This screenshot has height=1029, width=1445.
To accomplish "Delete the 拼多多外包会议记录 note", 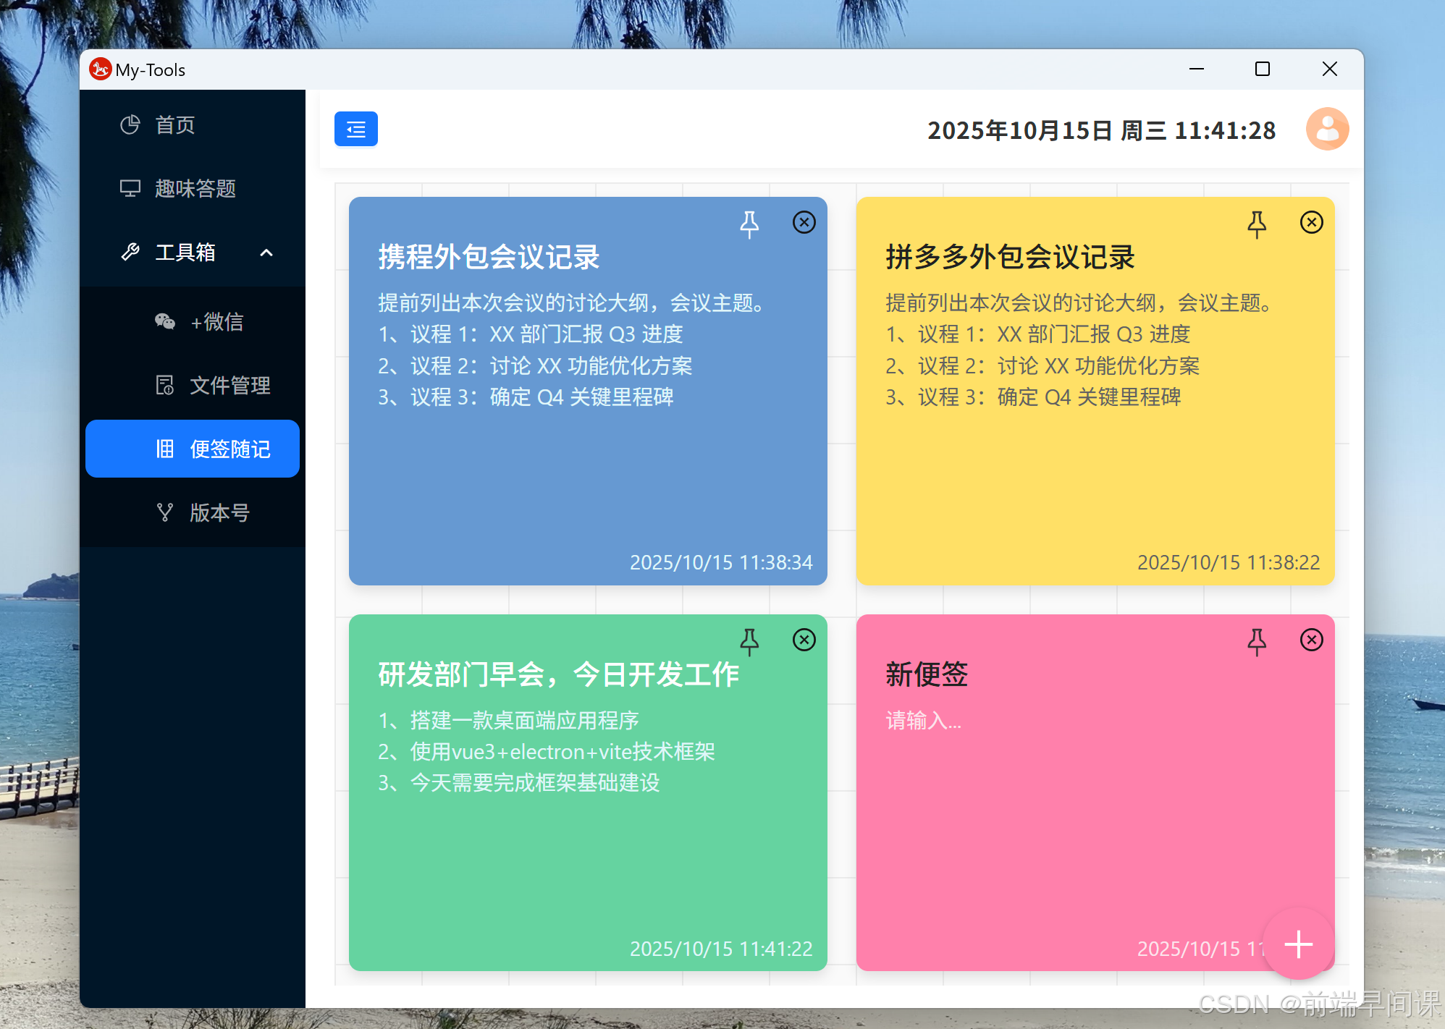I will [1311, 222].
